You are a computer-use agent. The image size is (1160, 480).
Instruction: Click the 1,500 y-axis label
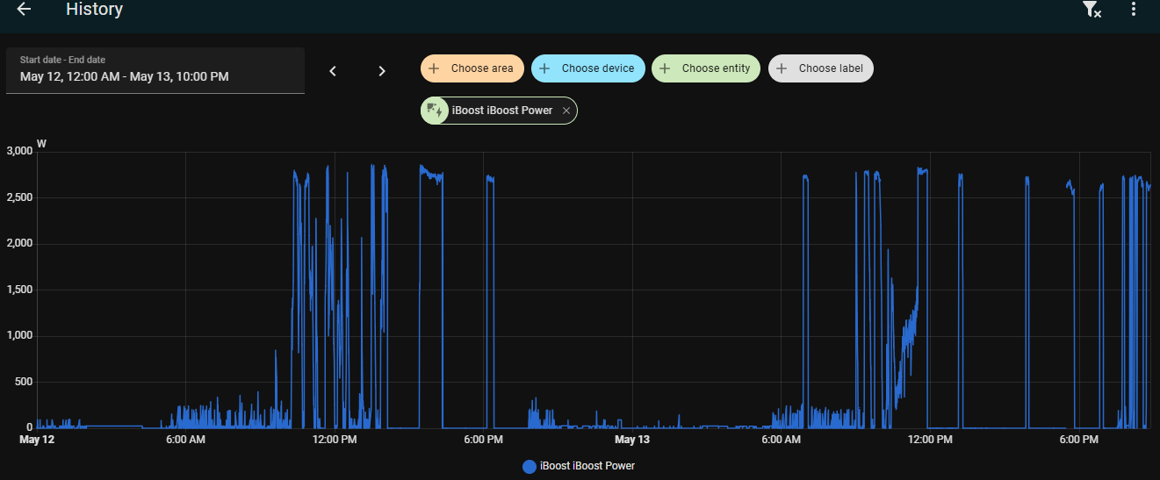(x=18, y=290)
